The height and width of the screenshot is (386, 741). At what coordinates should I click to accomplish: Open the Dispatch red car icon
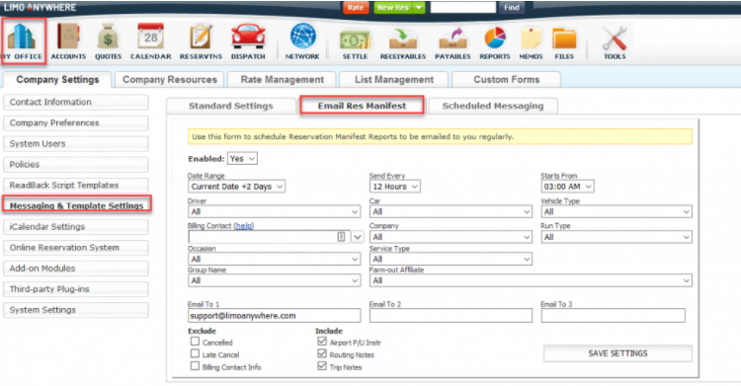pos(248,37)
